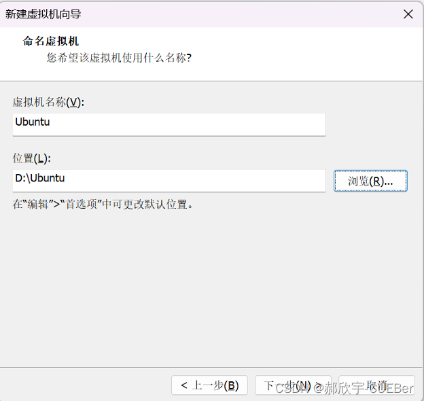Click the virtual machine name field containing Ubuntu
Viewport: 424px width, 401px height.
[x=169, y=124]
